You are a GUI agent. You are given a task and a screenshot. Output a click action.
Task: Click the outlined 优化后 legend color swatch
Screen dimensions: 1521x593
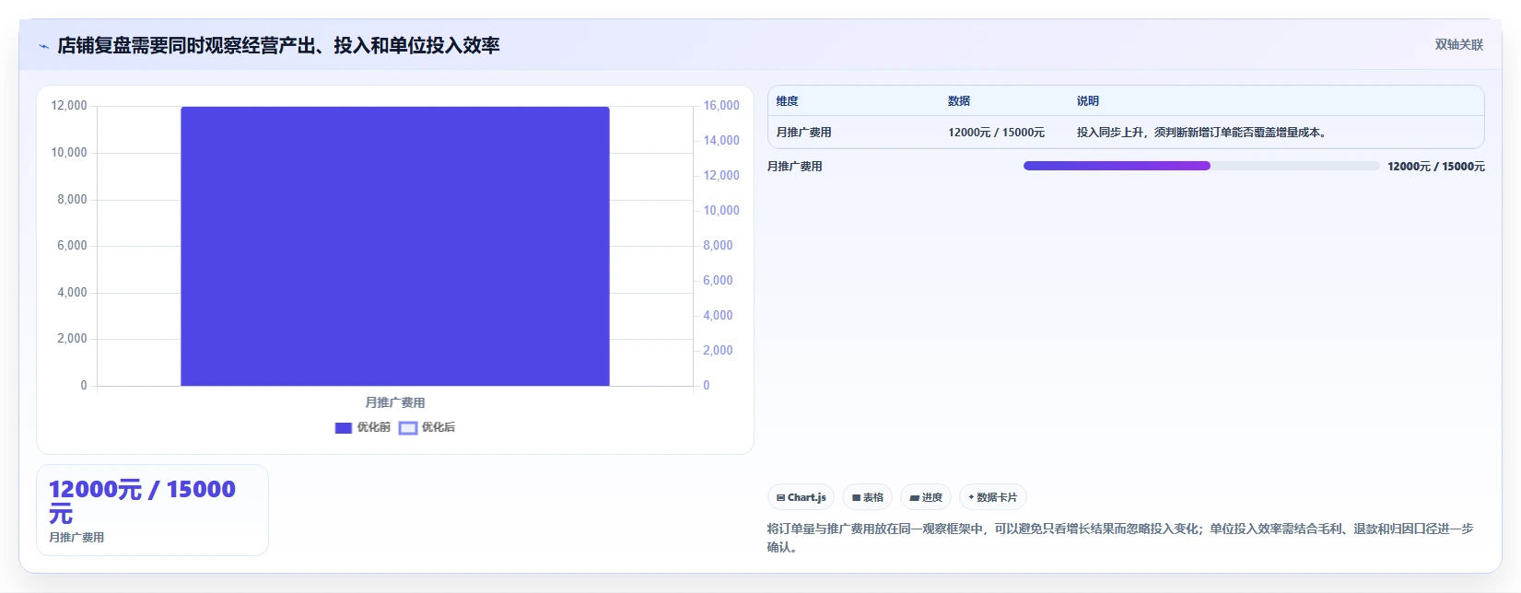[408, 428]
